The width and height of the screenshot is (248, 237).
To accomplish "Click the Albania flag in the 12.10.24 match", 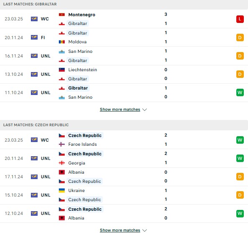I will pyautogui.click(x=62, y=218).
